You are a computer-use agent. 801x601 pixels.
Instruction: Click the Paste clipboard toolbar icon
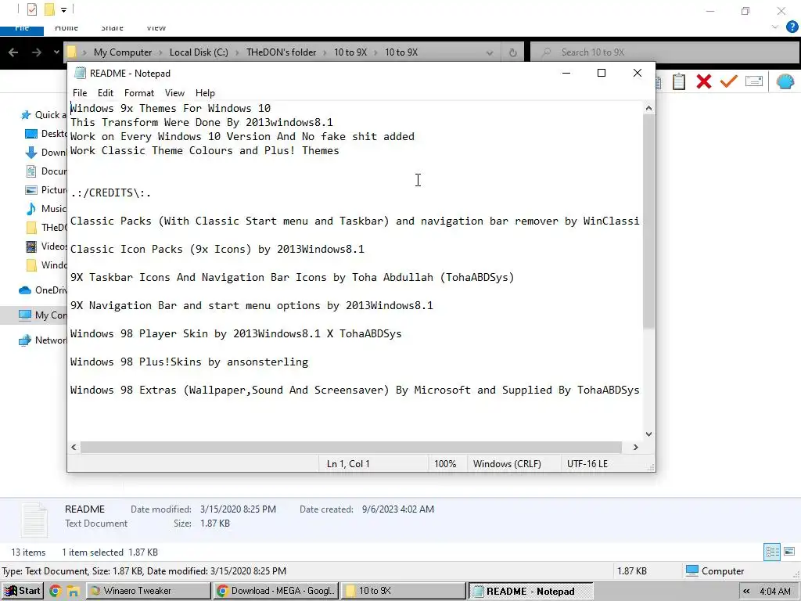coord(679,81)
